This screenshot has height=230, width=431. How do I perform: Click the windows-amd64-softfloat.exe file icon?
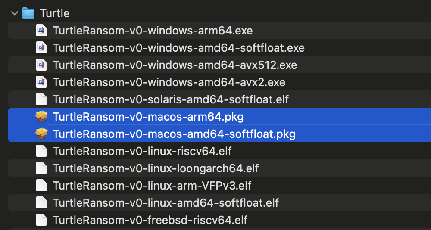(41, 48)
